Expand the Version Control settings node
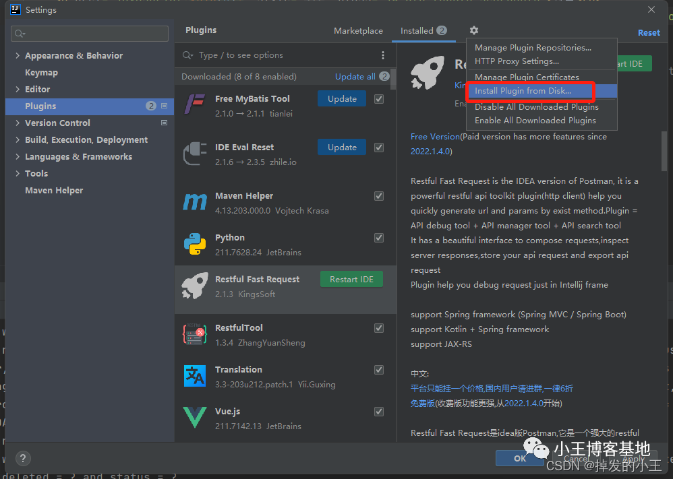 pyautogui.click(x=18, y=123)
